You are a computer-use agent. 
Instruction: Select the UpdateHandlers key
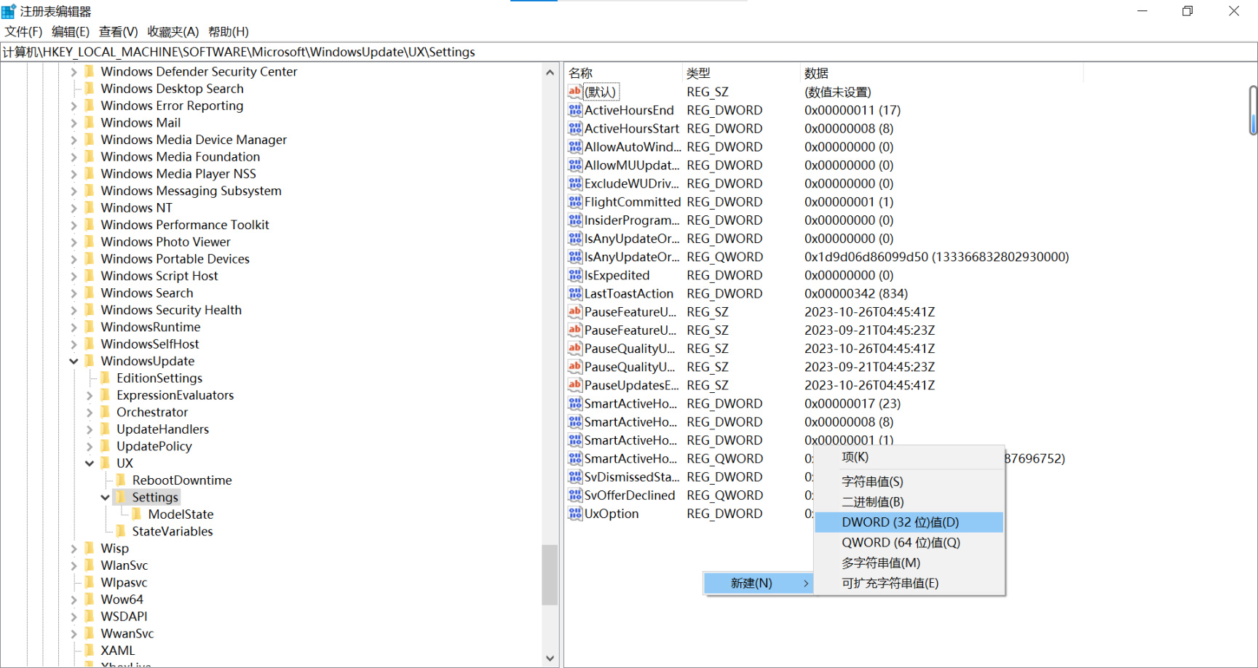[162, 429]
